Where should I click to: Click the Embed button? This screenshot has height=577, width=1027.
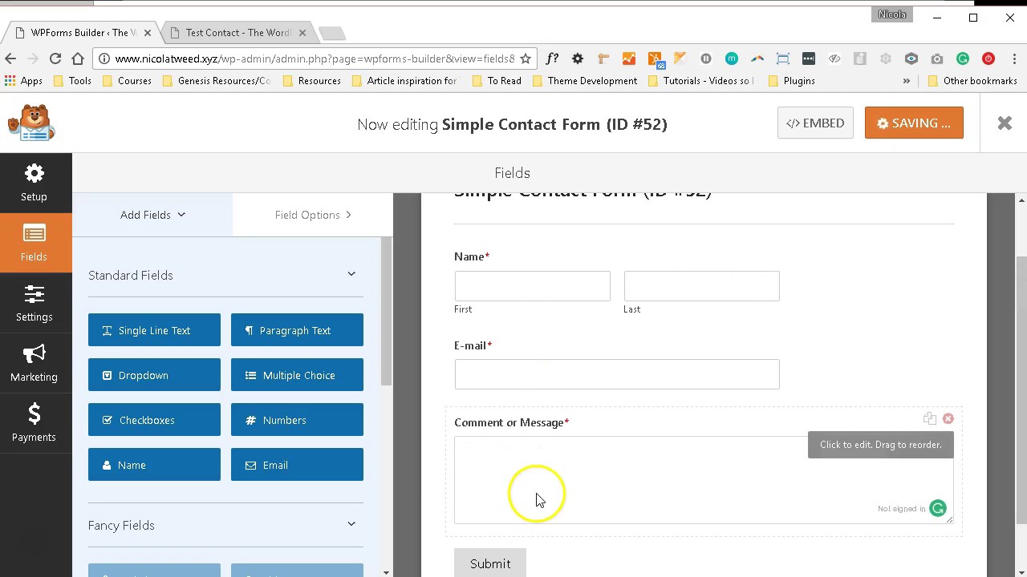click(814, 123)
